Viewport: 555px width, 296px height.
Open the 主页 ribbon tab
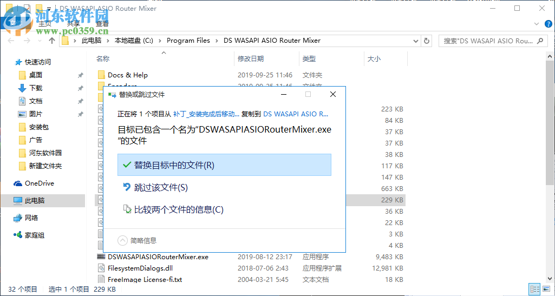coord(45,23)
